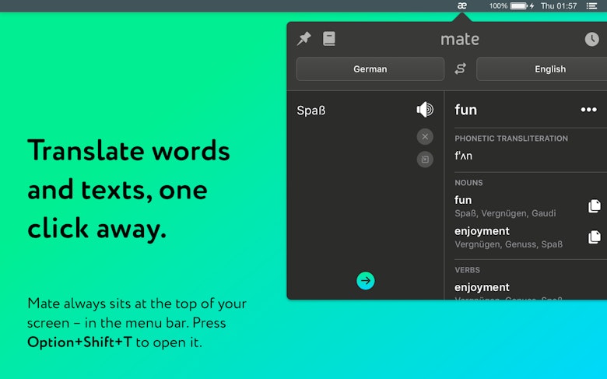Click the battery icon in menu bar

click(x=519, y=5)
